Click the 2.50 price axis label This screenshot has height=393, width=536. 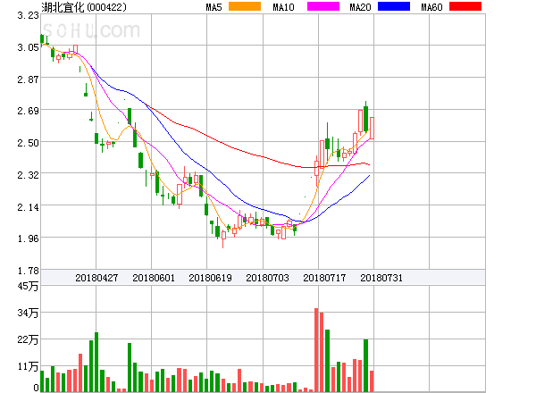click(28, 143)
